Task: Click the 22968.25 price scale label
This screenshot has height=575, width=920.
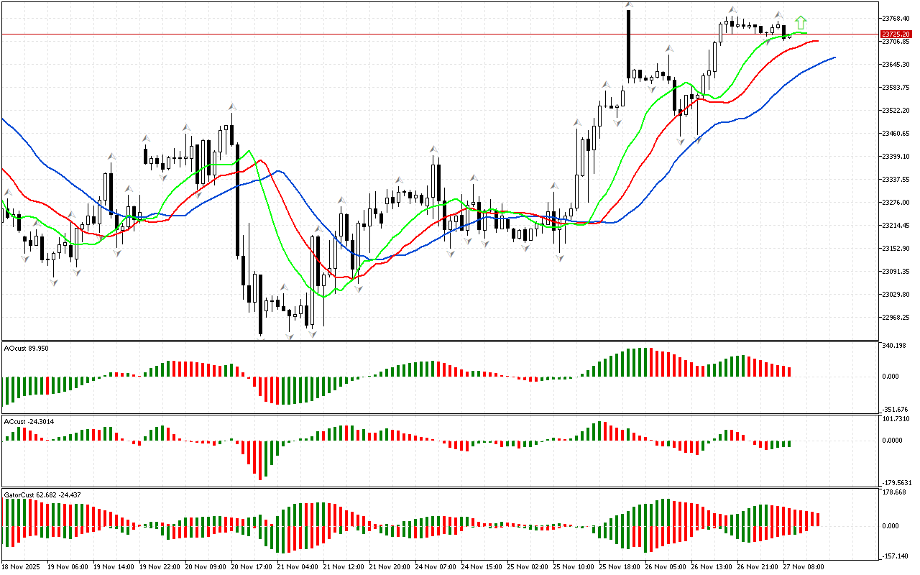Action: (x=895, y=318)
